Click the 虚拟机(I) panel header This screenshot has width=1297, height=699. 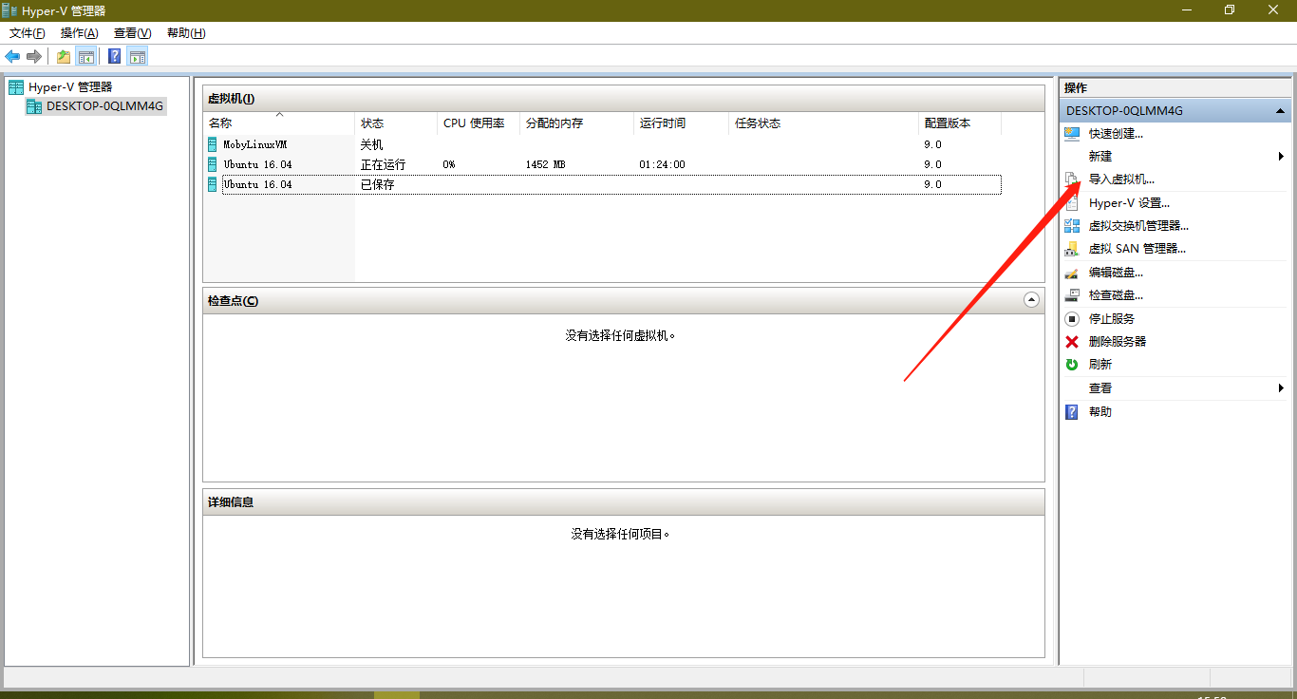[624, 99]
